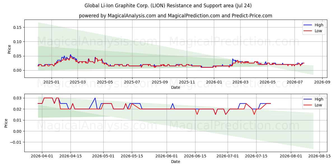Click the 2026-08-01 tick label
The width and height of the screenshot is (336, 168).
[x=291, y=156]
